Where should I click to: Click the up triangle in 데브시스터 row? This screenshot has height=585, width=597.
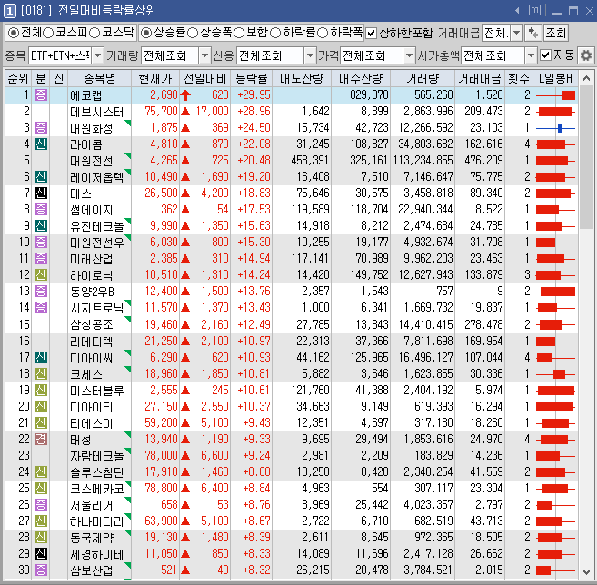click(x=185, y=111)
